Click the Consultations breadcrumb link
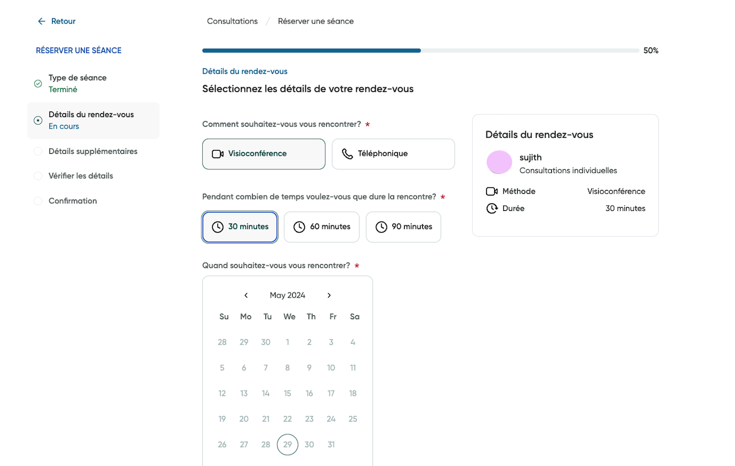This screenshot has width=735, height=466. [x=232, y=22]
